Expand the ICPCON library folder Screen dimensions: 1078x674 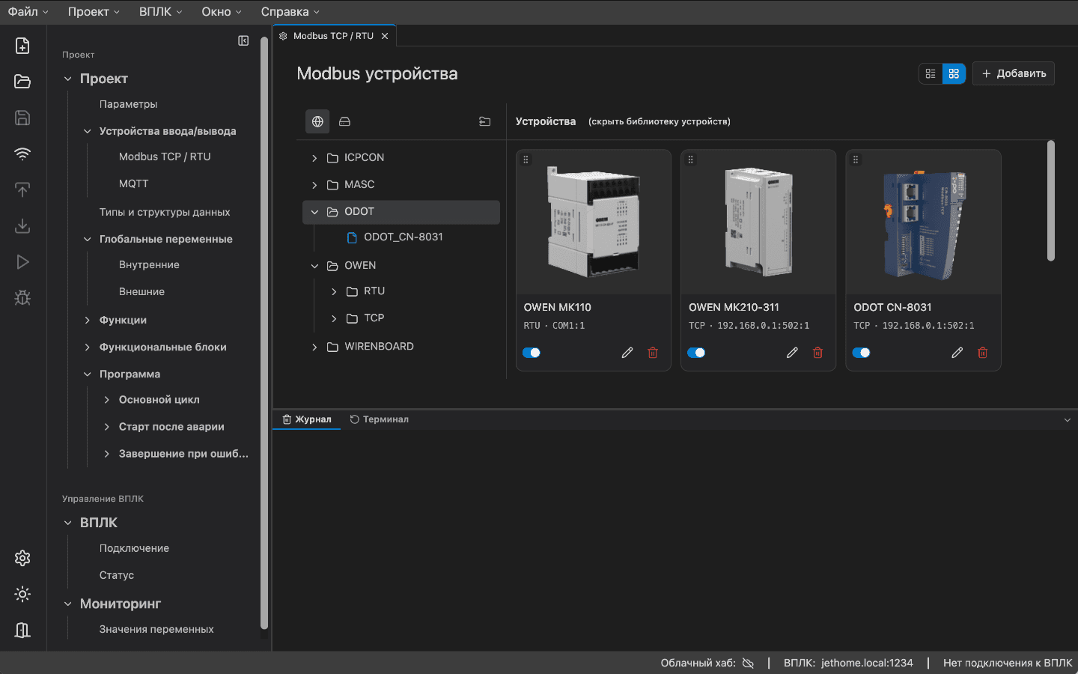coord(314,158)
